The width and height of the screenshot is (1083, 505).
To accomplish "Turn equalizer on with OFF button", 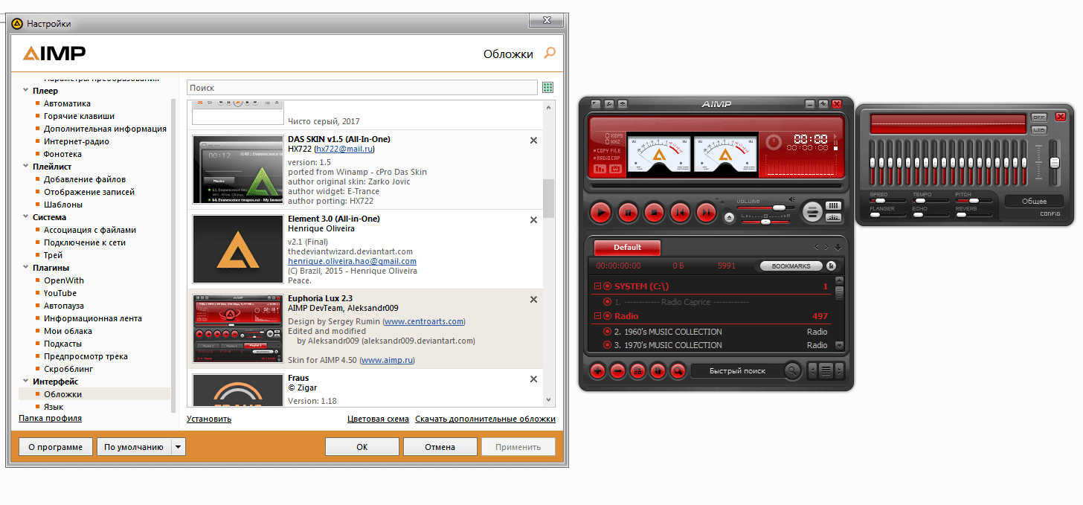I will click(x=1038, y=118).
